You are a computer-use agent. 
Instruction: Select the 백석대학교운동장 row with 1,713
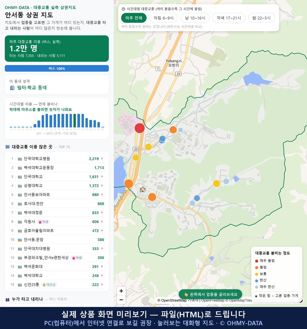[57, 168]
